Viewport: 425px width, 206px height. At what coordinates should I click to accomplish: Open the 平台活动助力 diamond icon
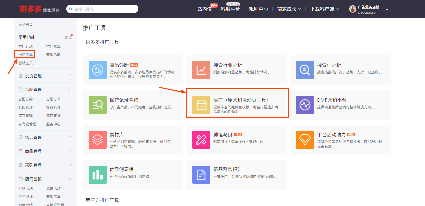(x=305, y=140)
